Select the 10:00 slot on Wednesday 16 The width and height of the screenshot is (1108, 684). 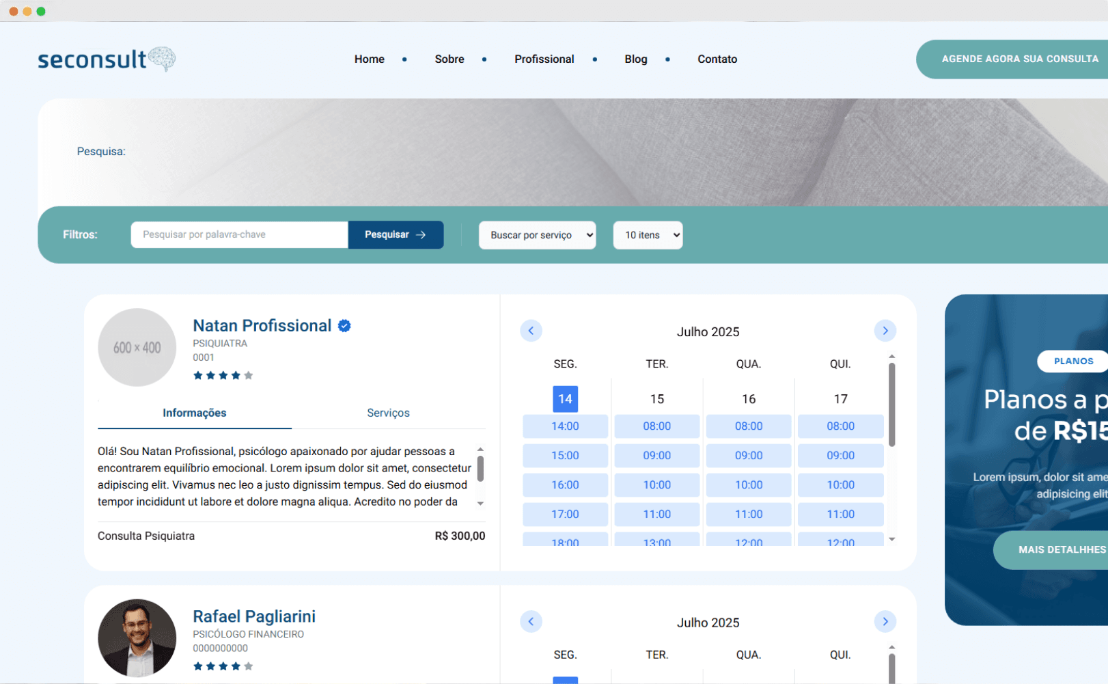tap(748, 485)
